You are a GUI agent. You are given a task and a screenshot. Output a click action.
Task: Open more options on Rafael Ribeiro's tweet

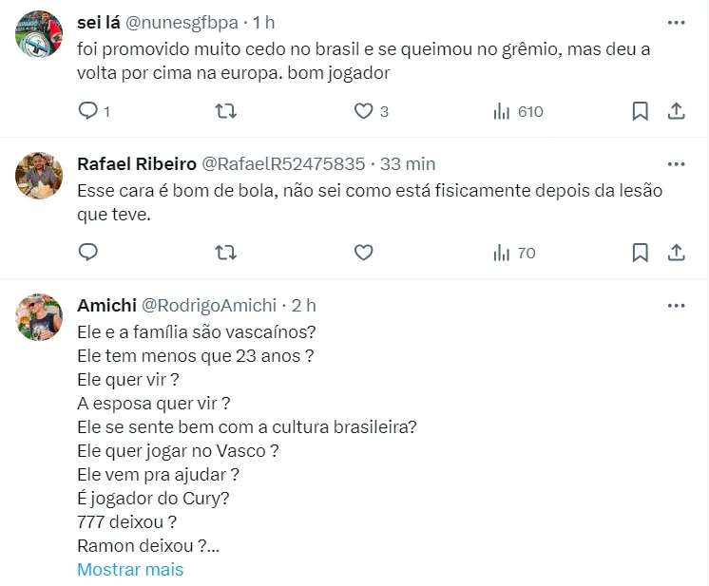click(x=677, y=163)
